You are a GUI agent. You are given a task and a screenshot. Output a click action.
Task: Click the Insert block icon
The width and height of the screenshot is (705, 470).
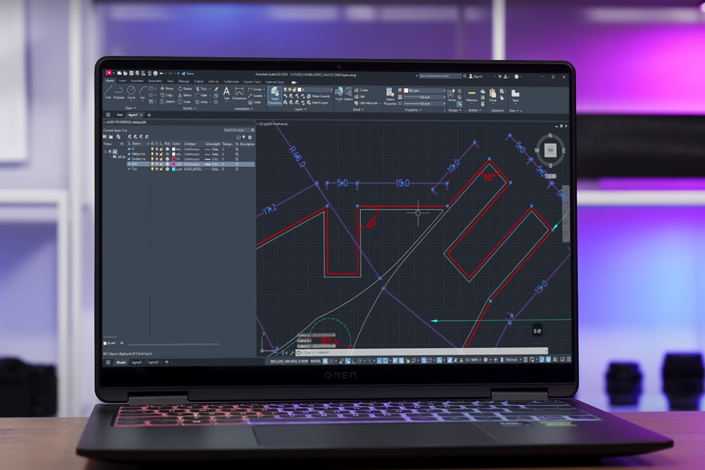click(339, 94)
